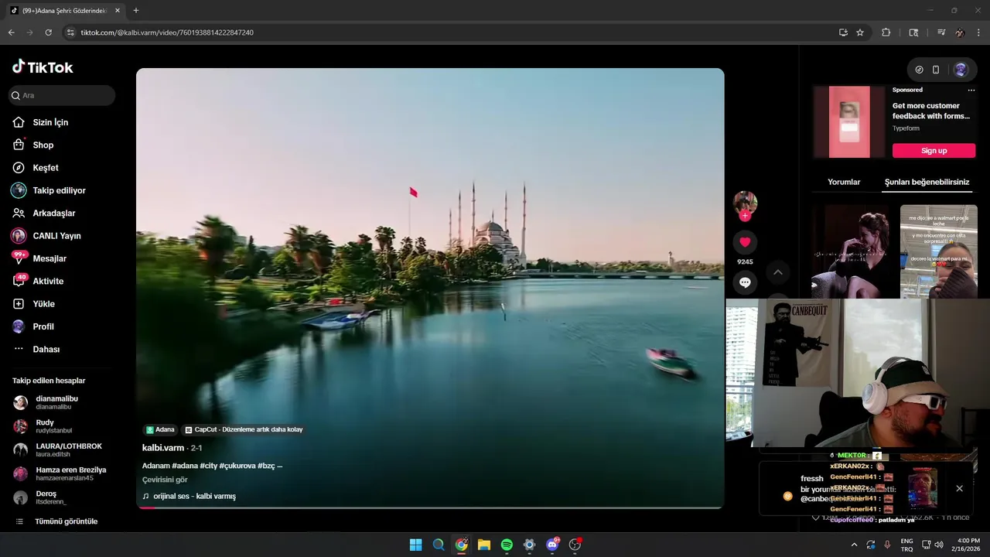Close the Adana Şehri tab
This screenshot has height=557, width=990.
point(118,11)
